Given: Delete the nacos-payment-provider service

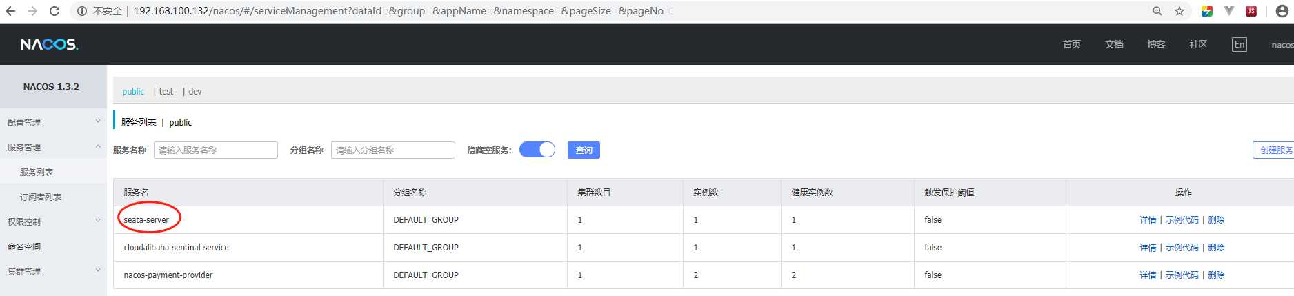Looking at the screenshot, I should 1216,275.
